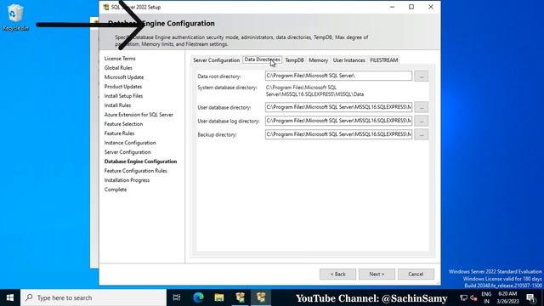Image resolution: width=544 pixels, height=306 pixels.
Task: Browse for the User database directory
Action: coord(422,107)
